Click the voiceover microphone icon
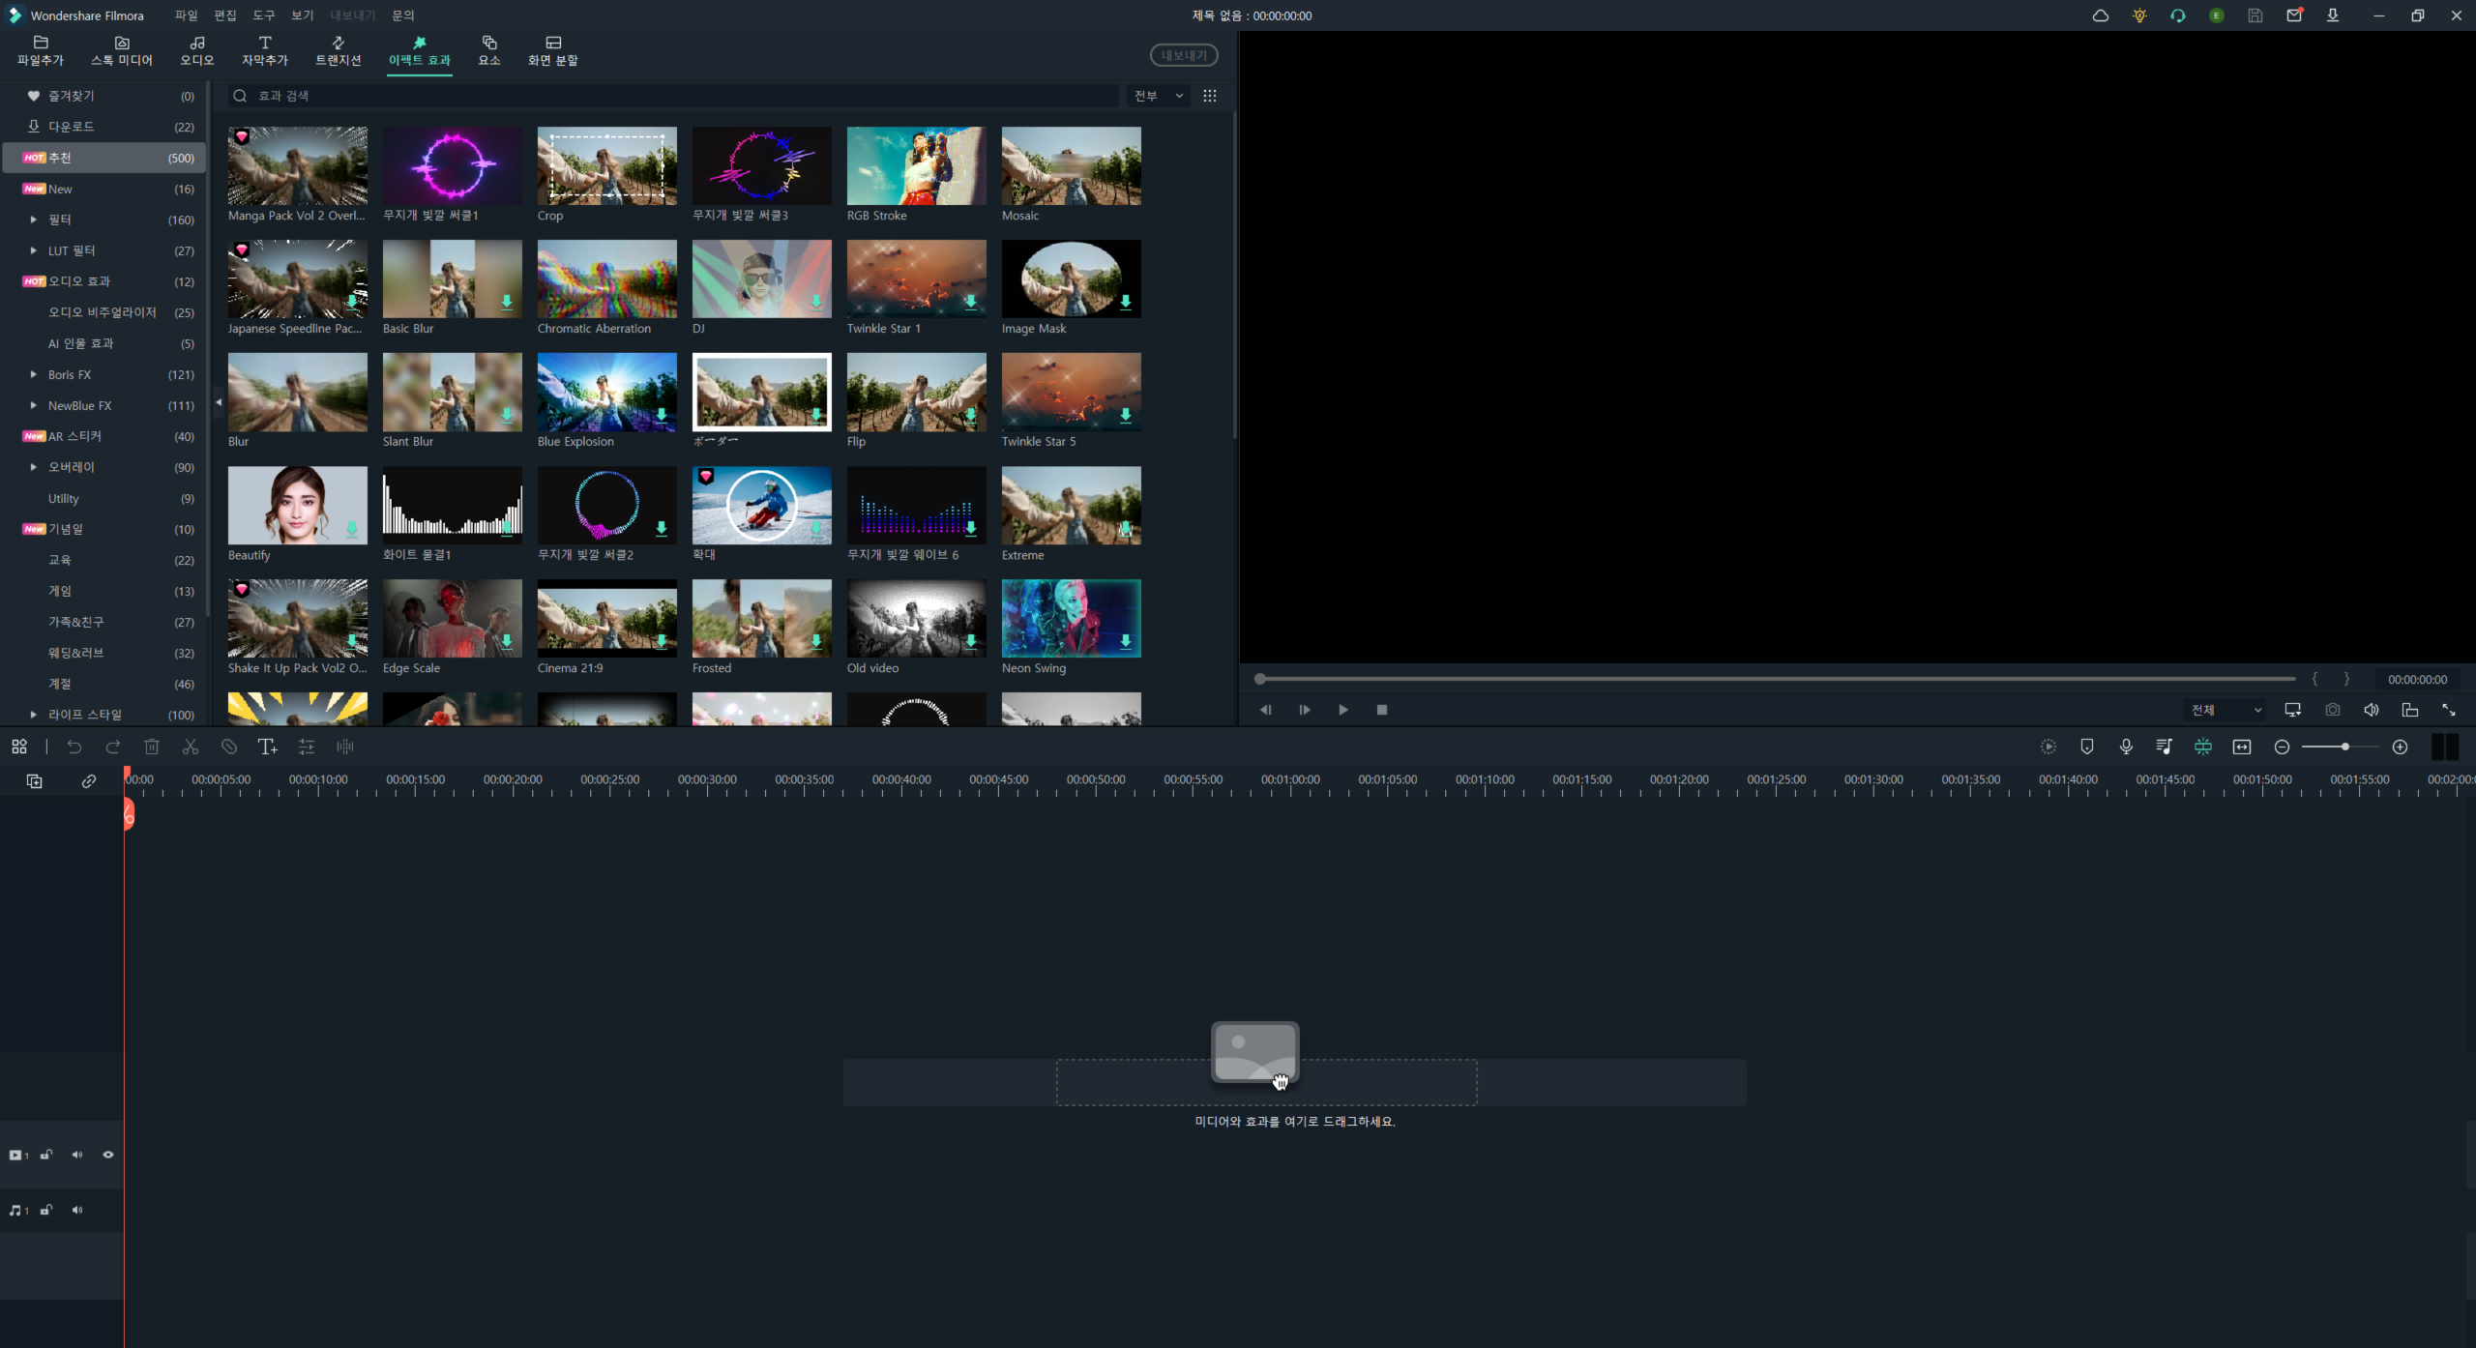This screenshot has width=2476, height=1348. [x=2126, y=747]
